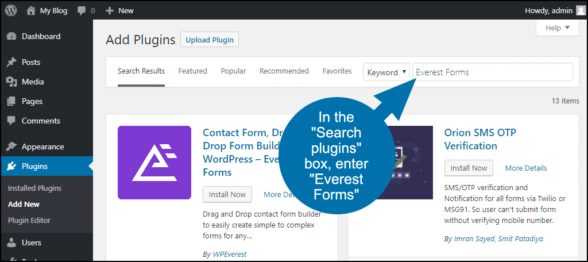The width and height of the screenshot is (588, 262).
Task: Open the Imran Sayed author link
Action: (x=474, y=238)
